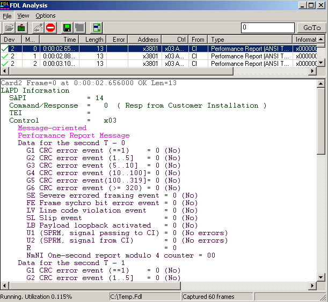The image size is (328, 302).
Task: Click the 'Control = x03' line
Action: pyautogui.click(x=63, y=120)
